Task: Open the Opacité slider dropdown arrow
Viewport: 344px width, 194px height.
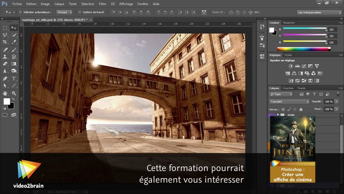Action: [337, 102]
